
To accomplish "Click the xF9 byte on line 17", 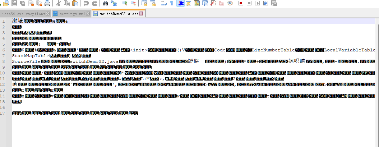I will pyautogui.click(x=17, y=113).
